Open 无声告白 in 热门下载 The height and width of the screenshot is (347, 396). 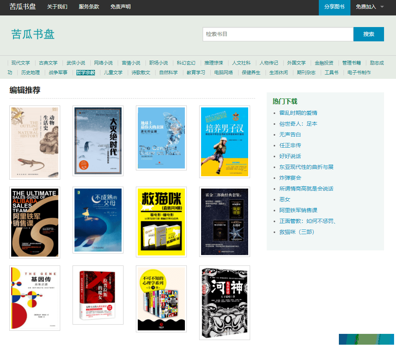[290, 134]
